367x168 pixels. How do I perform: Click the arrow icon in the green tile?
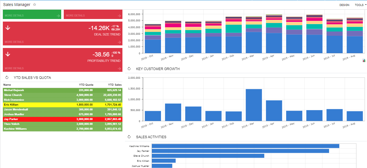(58, 16)
